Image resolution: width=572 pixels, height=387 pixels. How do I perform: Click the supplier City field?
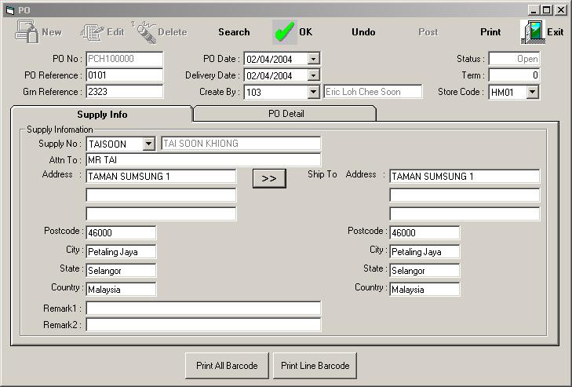(x=121, y=251)
